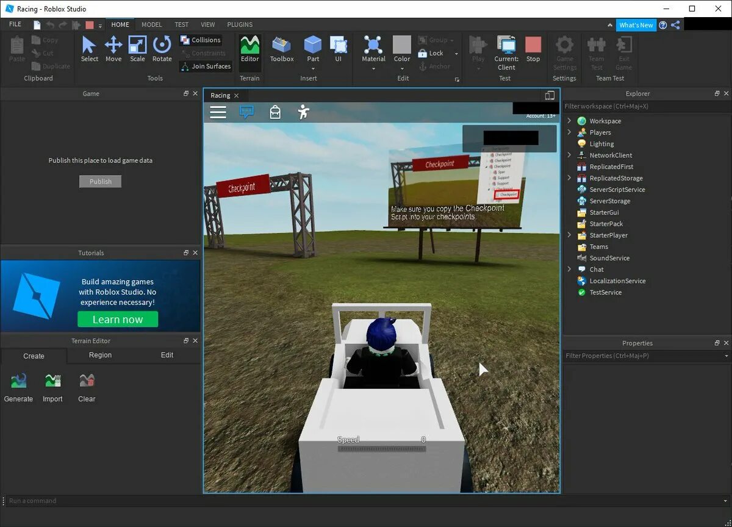The height and width of the screenshot is (527, 732).
Task: Switch to the TEST ribbon tab
Action: coord(181,25)
